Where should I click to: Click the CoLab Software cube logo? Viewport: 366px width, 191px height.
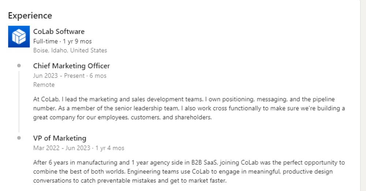coord(19,37)
